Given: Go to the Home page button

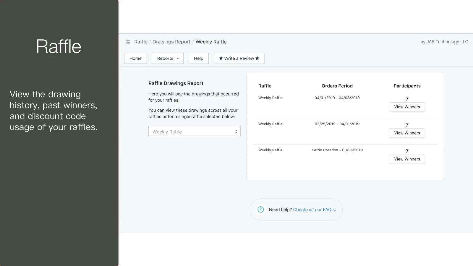Looking at the screenshot, I should pos(135,58).
